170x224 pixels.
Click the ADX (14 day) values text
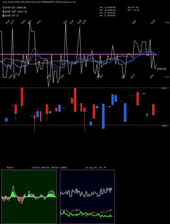[96, 168]
